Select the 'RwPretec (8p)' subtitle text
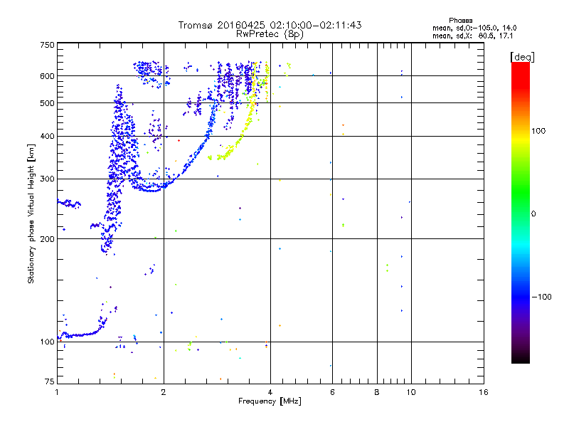This screenshot has height=427, width=569. coord(270,34)
